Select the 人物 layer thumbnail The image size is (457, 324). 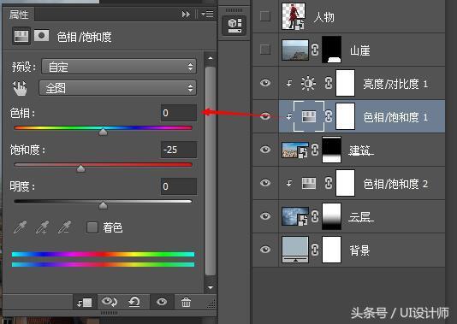(x=294, y=16)
